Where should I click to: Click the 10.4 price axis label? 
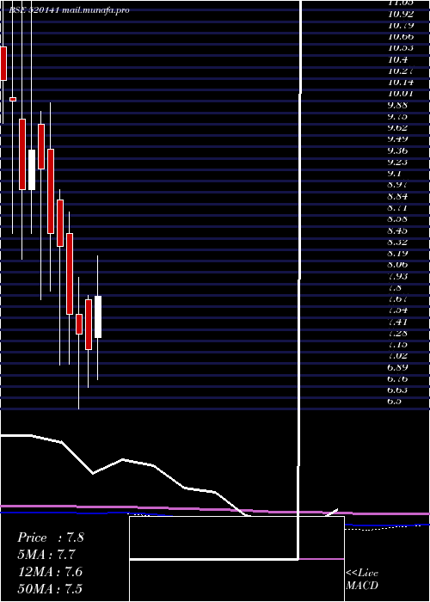click(397, 59)
